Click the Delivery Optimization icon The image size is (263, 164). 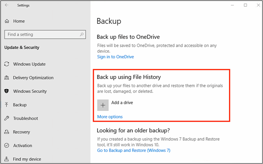(7, 78)
